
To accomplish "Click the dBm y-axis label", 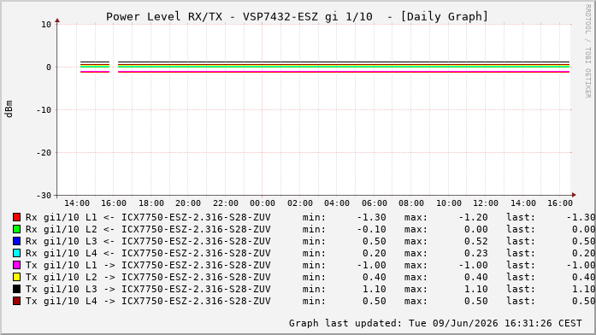I will [9, 109].
